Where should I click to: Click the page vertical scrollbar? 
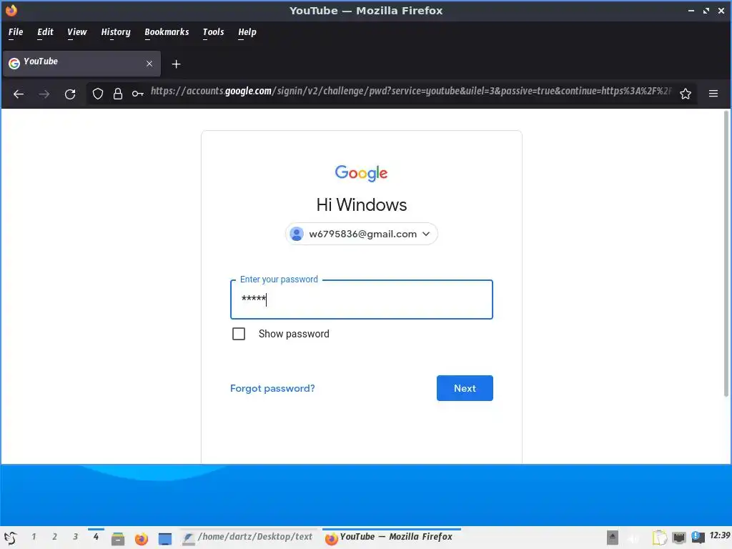click(x=726, y=254)
